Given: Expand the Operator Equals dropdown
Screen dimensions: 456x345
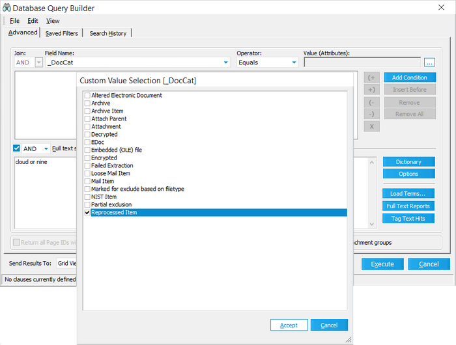Looking at the screenshot, I should pyautogui.click(x=294, y=62).
